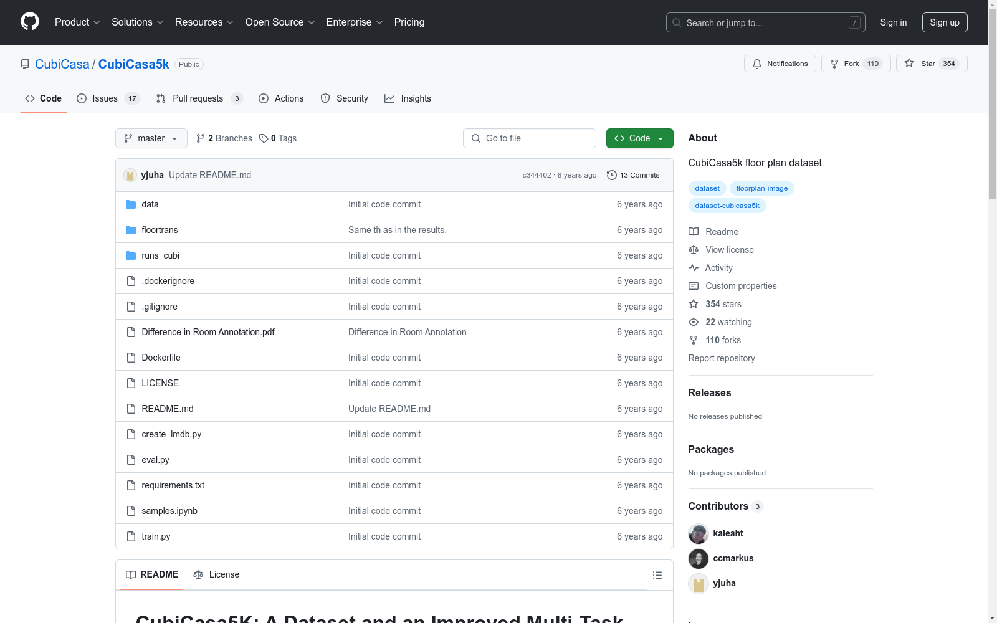Expand the Enterprise menu
997x623 pixels.
coord(355,22)
